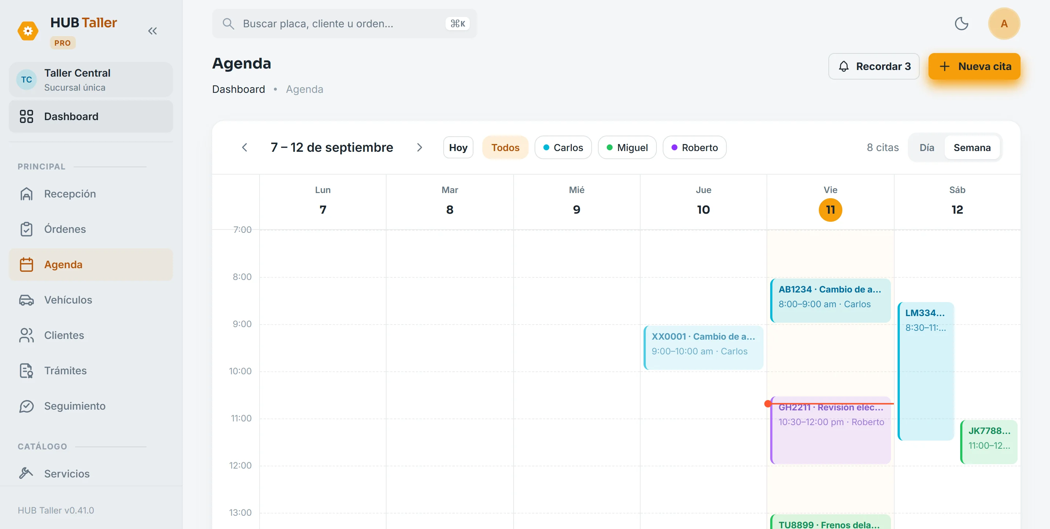The image size is (1050, 529).
Task: Open Servicios in the catalog
Action: coord(91,473)
